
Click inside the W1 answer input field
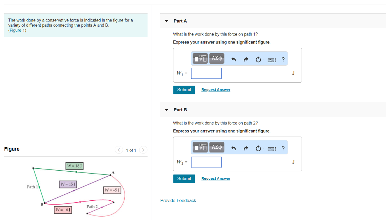pyautogui.click(x=206, y=73)
